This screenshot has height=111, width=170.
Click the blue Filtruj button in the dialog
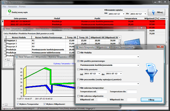[151, 100]
